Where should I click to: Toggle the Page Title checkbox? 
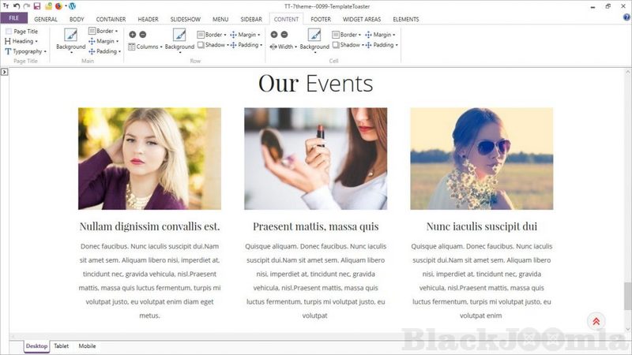[x=9, y=32]
